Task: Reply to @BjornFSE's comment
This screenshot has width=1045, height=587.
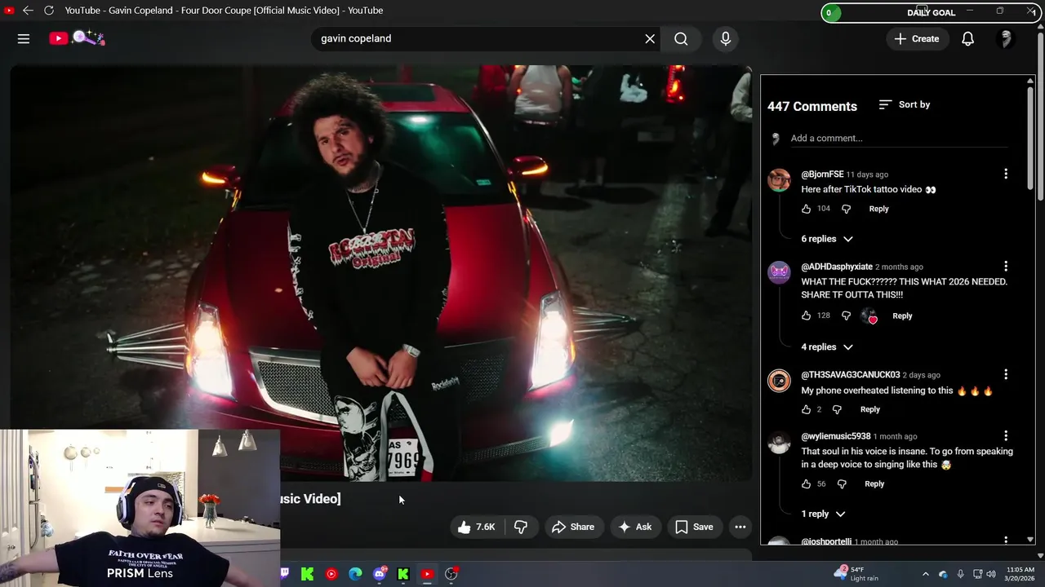Action: [878, 209]
